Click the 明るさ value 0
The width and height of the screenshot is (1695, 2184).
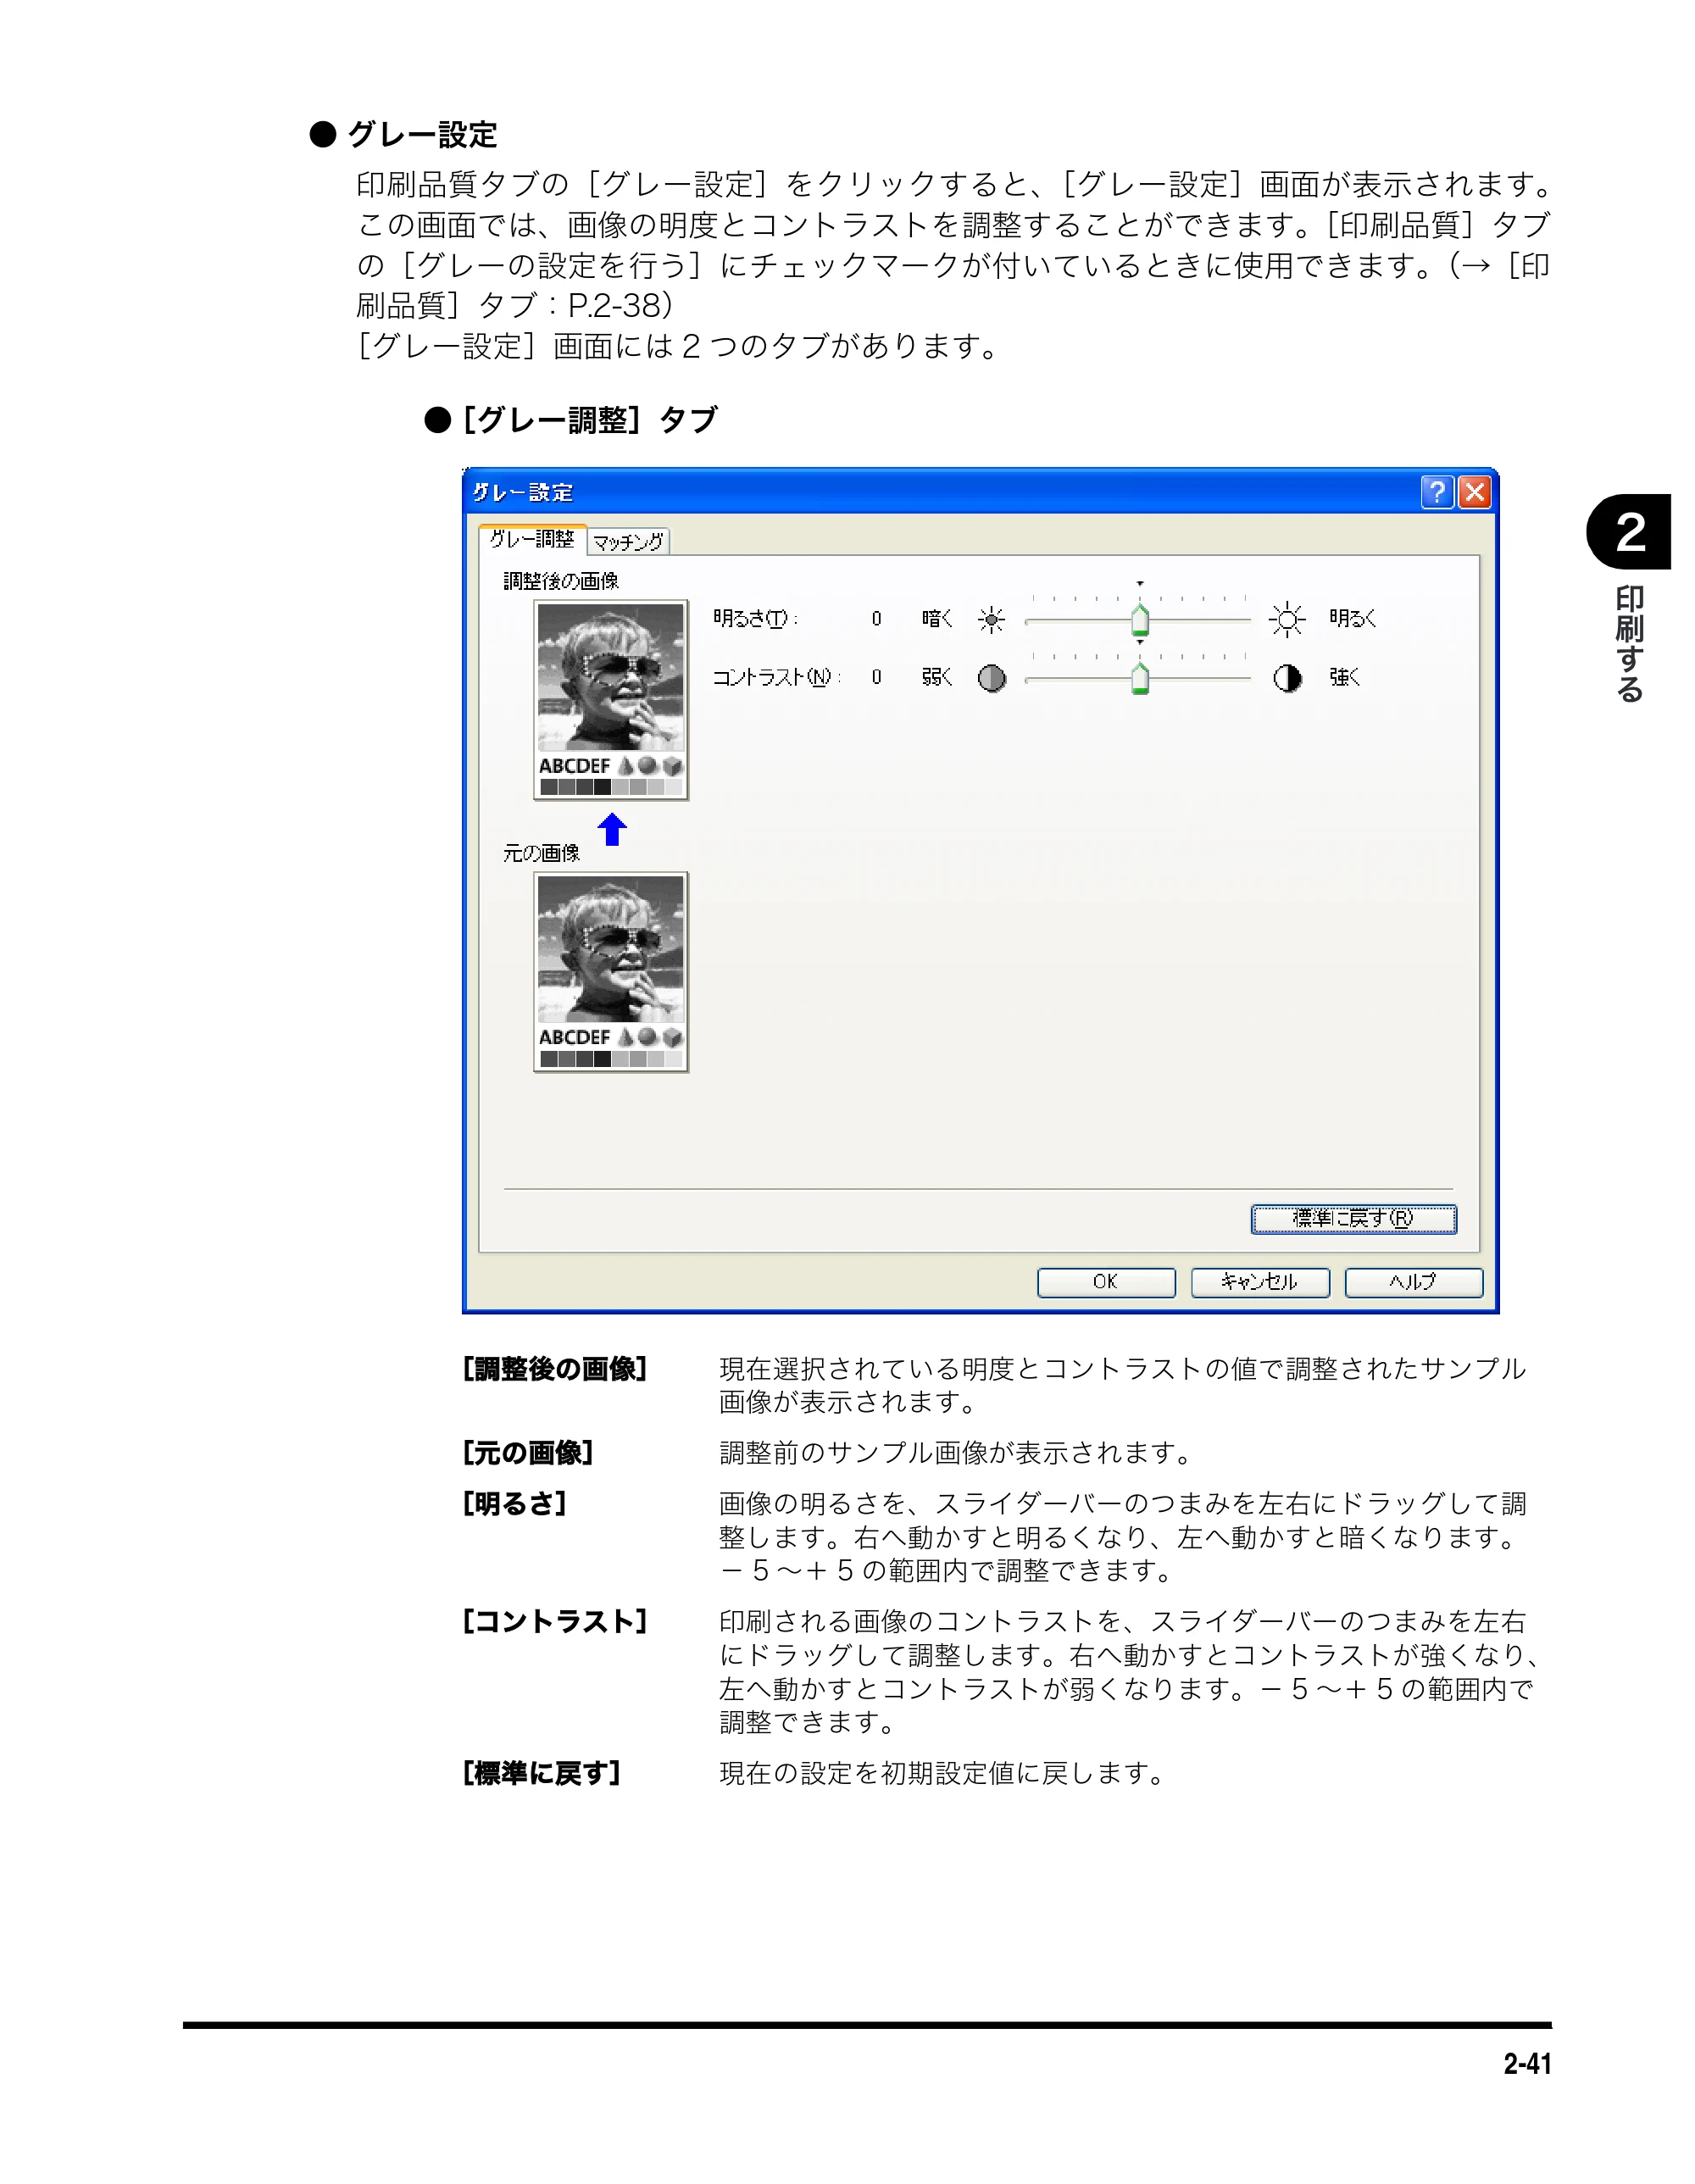876,619
